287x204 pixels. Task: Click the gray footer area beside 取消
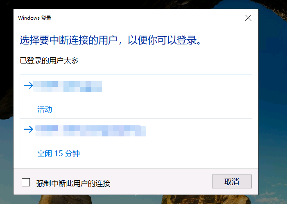tap(161, 181)
